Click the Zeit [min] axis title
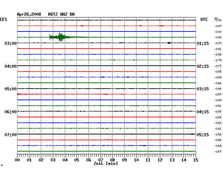Screen dimensions: 223x169 106,164
